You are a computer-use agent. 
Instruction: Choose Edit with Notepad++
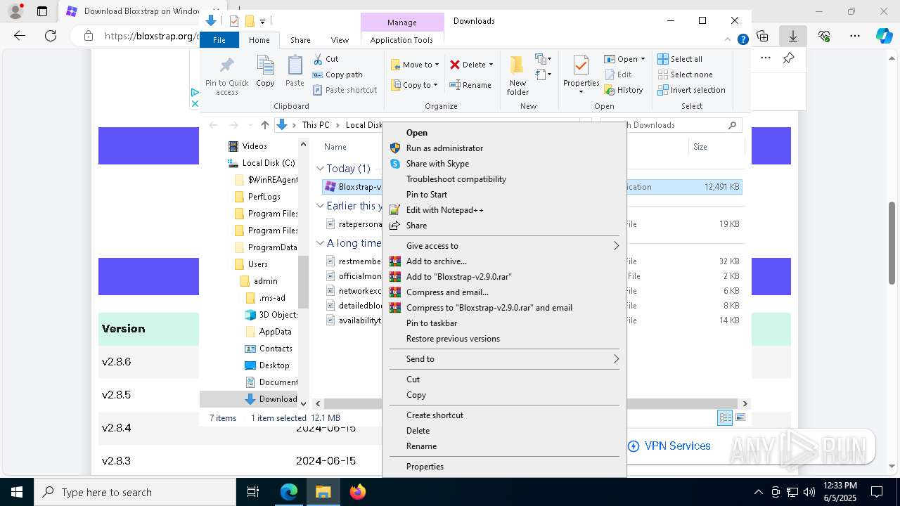(504, 210)
